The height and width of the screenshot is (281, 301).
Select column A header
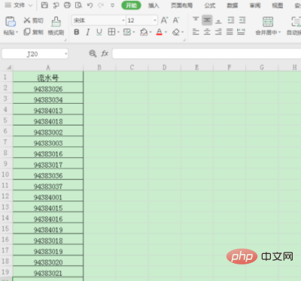(x=48, y=68)
